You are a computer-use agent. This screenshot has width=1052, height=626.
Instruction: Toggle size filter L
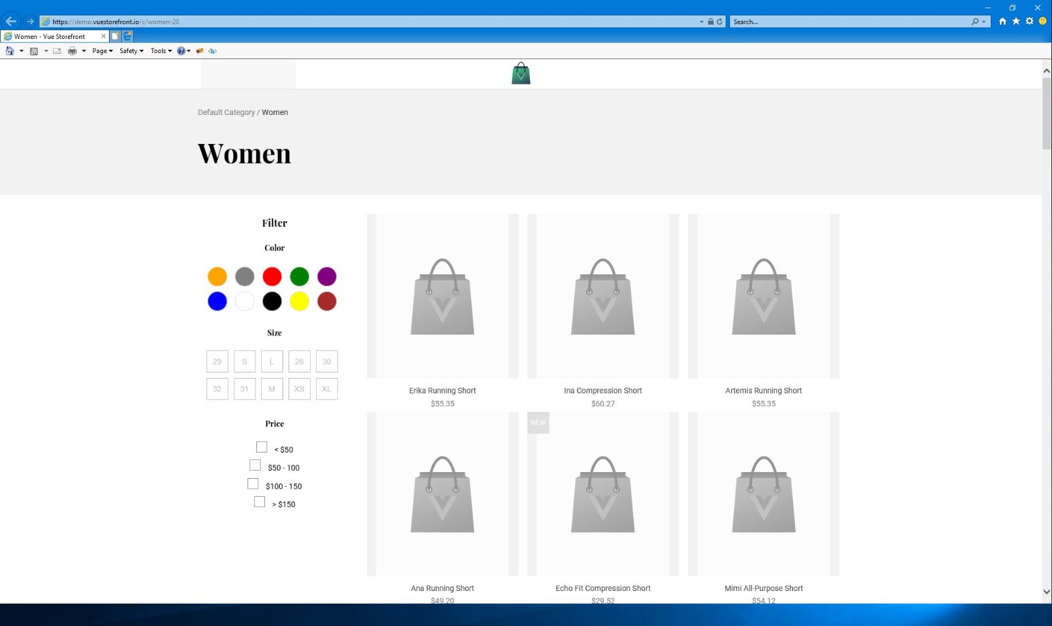point(272,362)
